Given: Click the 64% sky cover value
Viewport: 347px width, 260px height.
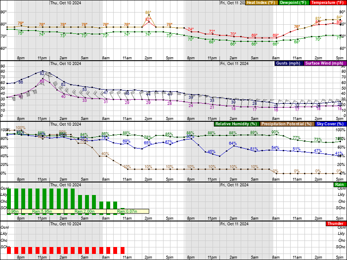Looking at the screenshot, I should point(233,143).
